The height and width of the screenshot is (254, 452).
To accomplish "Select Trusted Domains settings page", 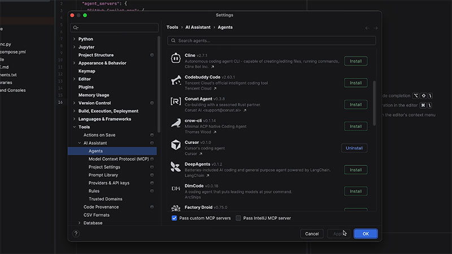I will coord(106,199).
